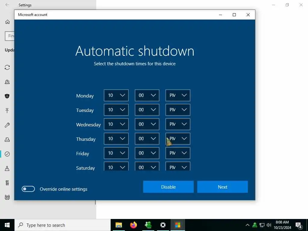This screenshot has height=231, width=308.
Task: Click the Automatic shutdown heading
Action: coord(135,51)
